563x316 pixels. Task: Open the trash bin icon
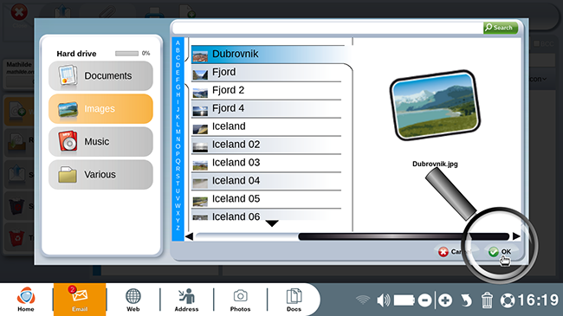(x=487, y=300)
